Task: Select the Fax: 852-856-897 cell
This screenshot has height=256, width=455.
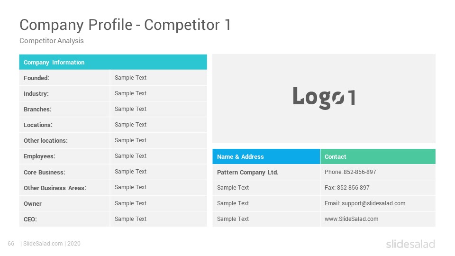Action: [x=378, y=188]
